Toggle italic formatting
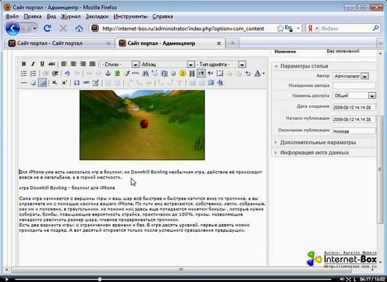Screen dimensions: 387x282 (x=33, y=64)
